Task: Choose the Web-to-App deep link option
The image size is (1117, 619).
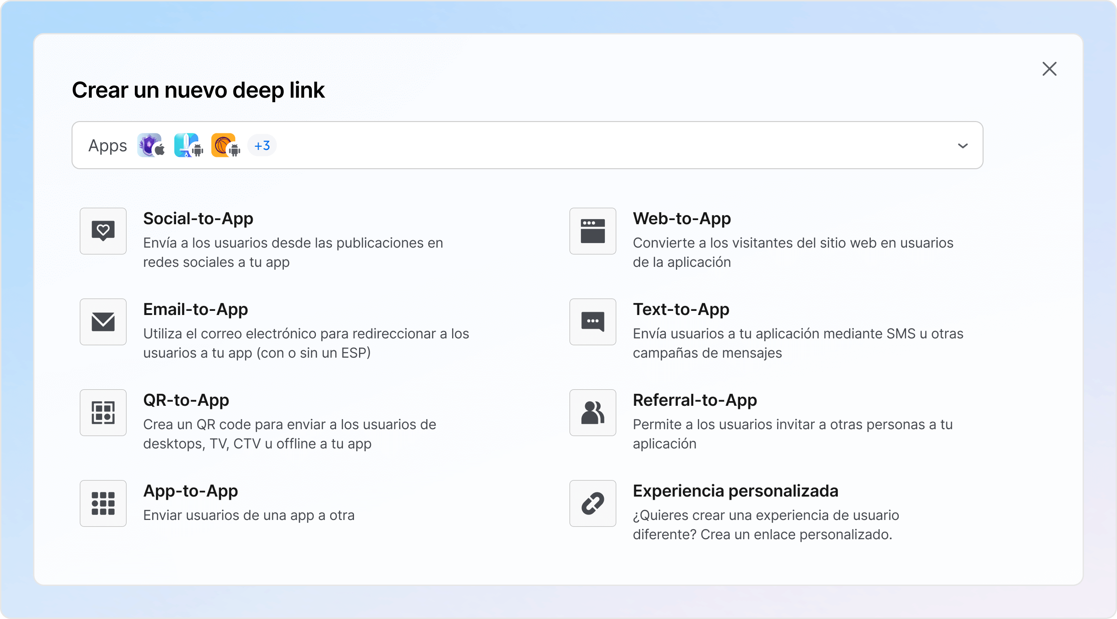Action: pos(682,219)
